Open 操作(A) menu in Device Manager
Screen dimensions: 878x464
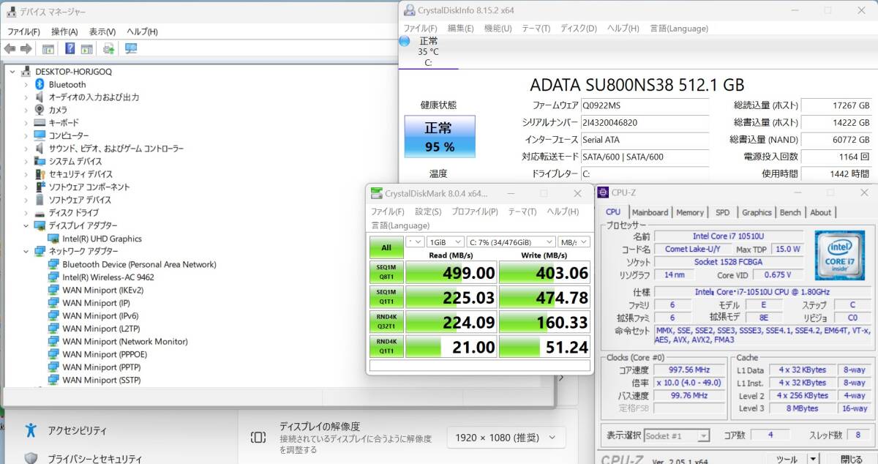click(64, 31)
